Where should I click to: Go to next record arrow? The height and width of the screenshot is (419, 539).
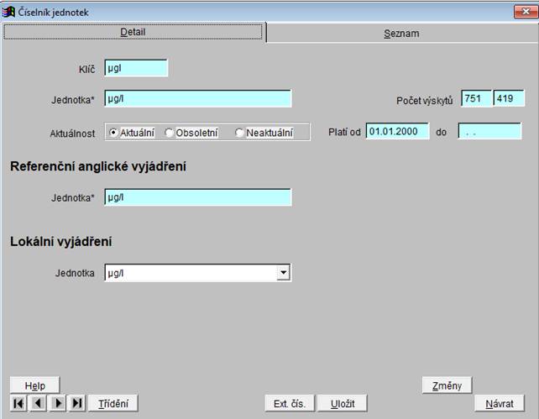58,403
